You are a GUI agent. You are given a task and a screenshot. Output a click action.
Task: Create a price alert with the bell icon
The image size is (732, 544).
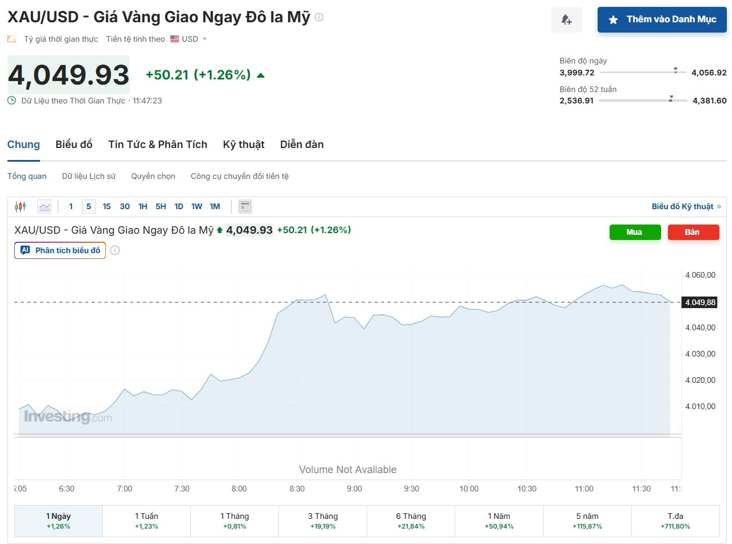click(566, 19)
